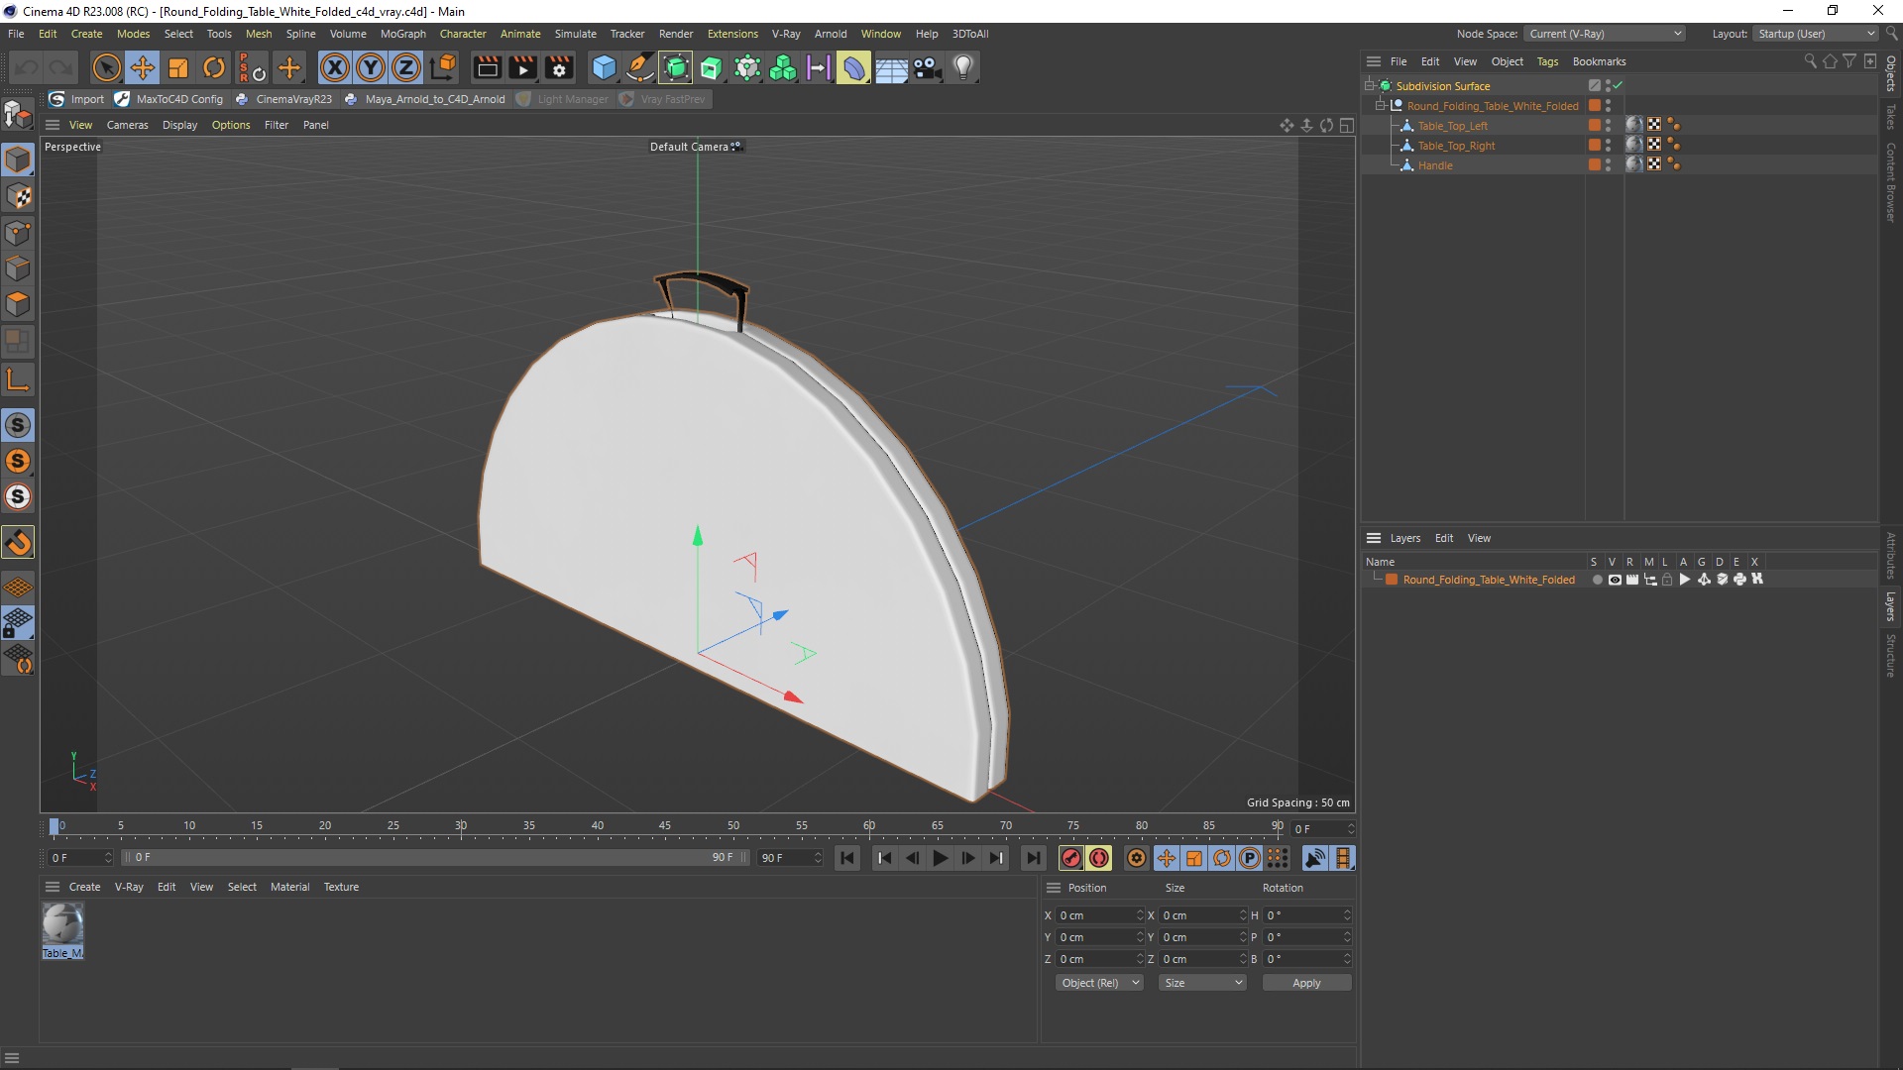
Task: Click texture tag on Table_Top_Left
Action: point(1634,125)
